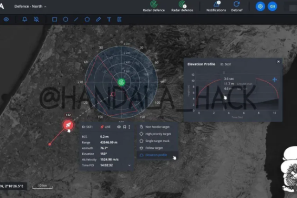
Task: Click the blue settings gear button
Action: click(x=260, y=7)
